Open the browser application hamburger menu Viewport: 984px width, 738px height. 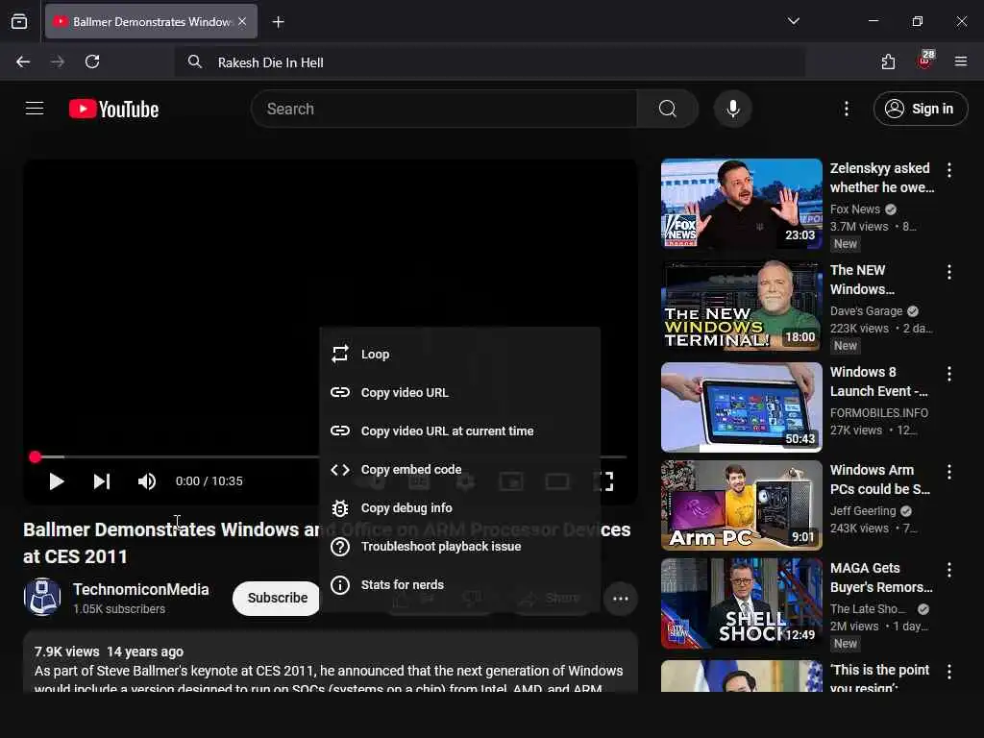pos(960,61)
